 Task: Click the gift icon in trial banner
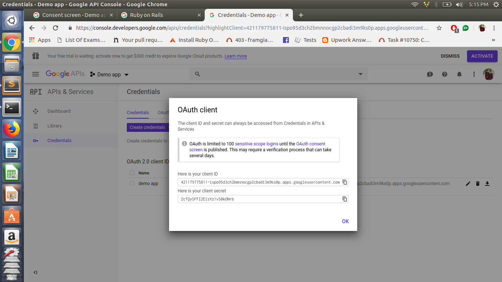[36, 56]
